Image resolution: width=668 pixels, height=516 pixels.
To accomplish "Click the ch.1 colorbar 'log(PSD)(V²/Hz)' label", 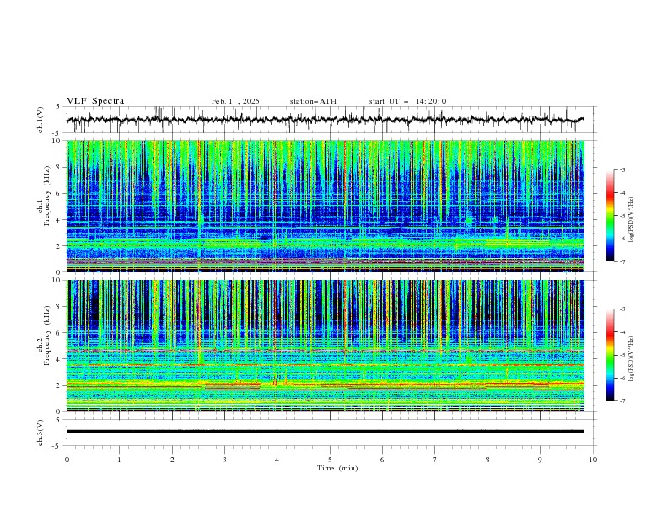I will (632, 220).
